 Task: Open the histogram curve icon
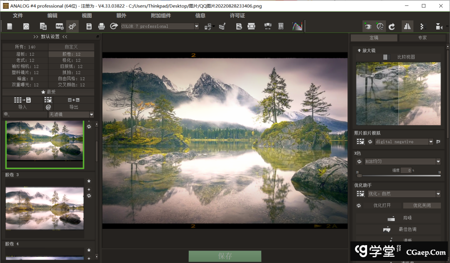(297, 26)
